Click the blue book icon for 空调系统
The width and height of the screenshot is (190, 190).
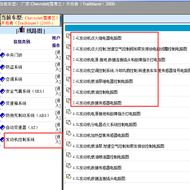tap(3, 79)
